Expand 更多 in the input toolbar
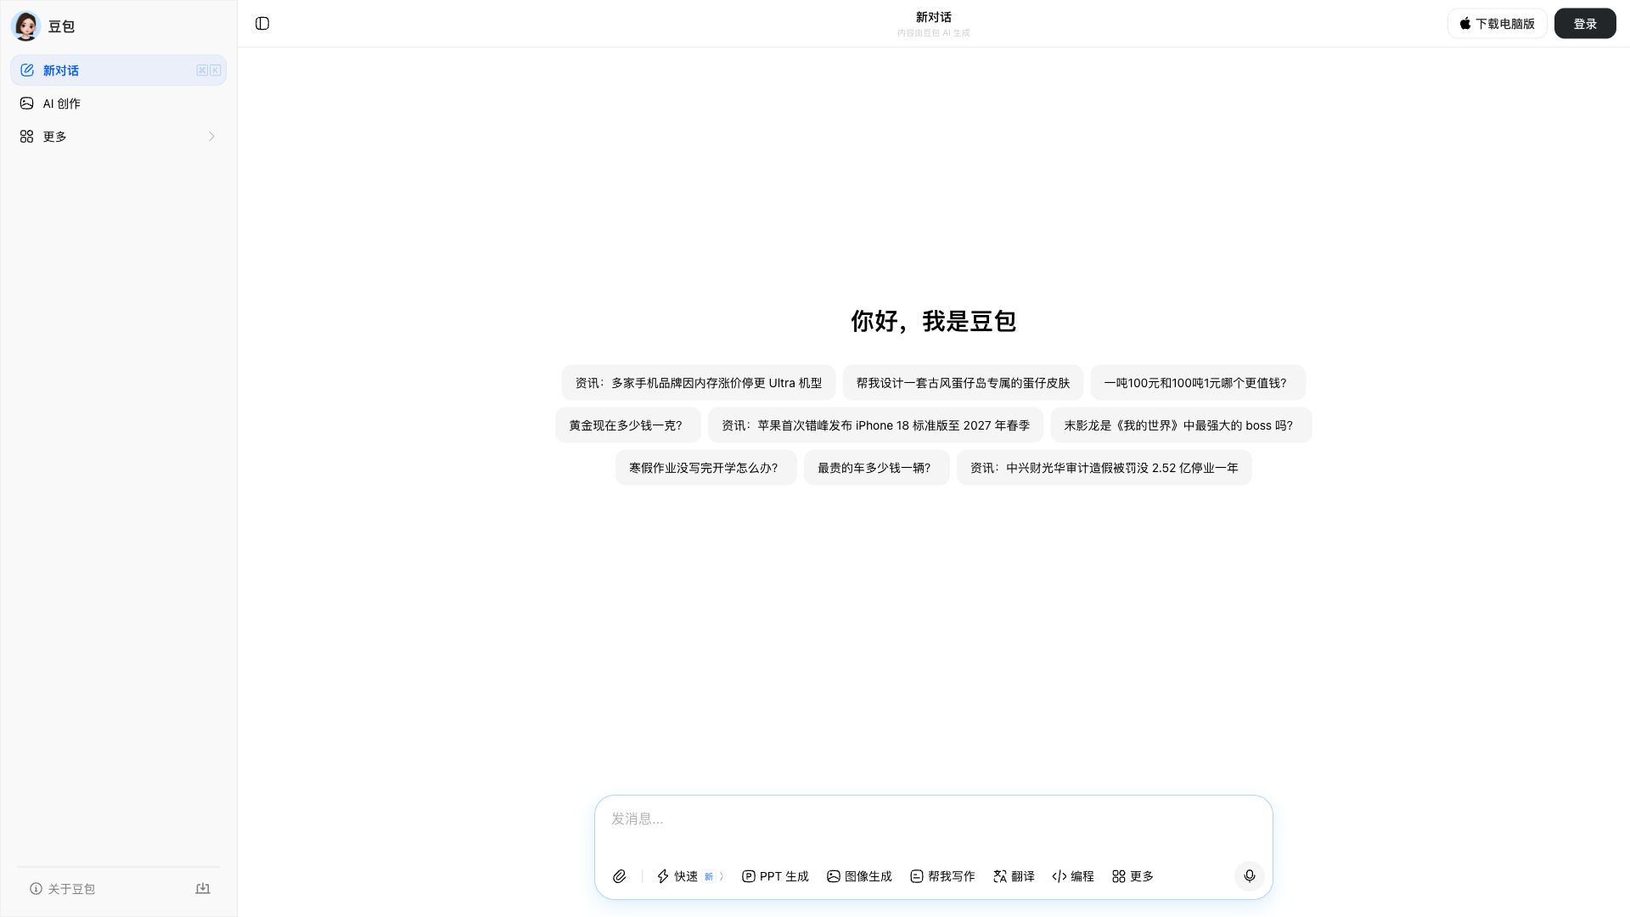This screenshot has width=1630, height=917. tap(1133, 876)
